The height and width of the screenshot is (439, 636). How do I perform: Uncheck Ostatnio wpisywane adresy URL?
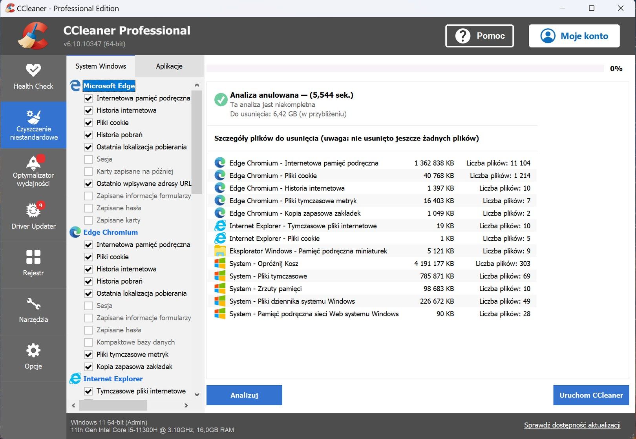(x=88, y=183)
